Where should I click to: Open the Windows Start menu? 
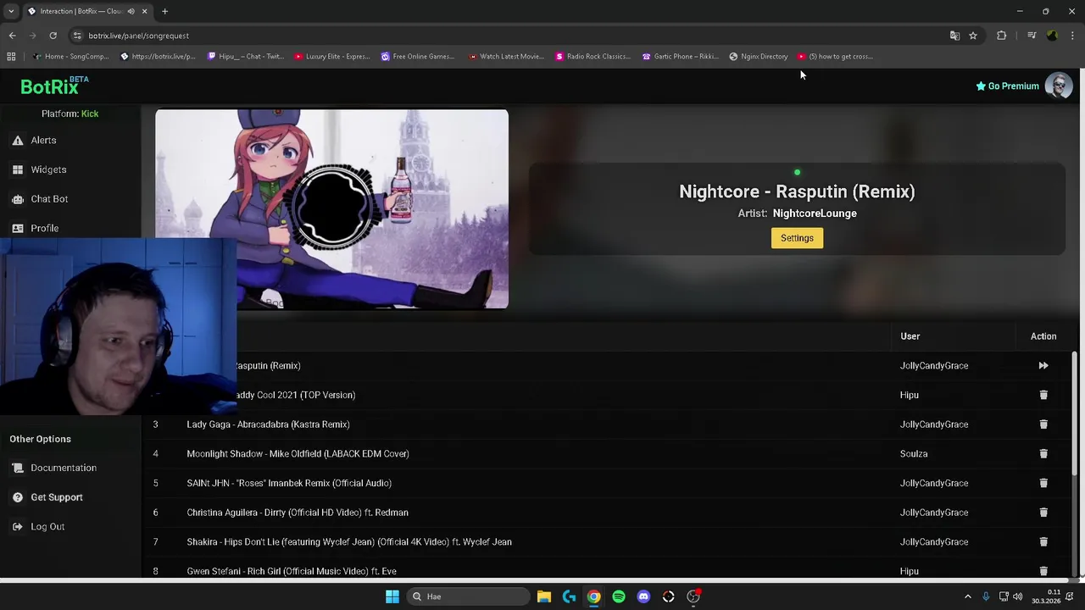tap(392, 596)
